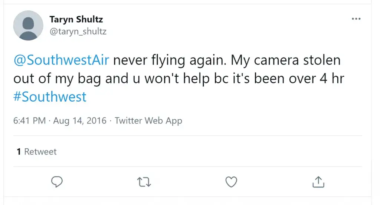
Task: Click the text 'out of my bag'
Action: click(57, 79)
